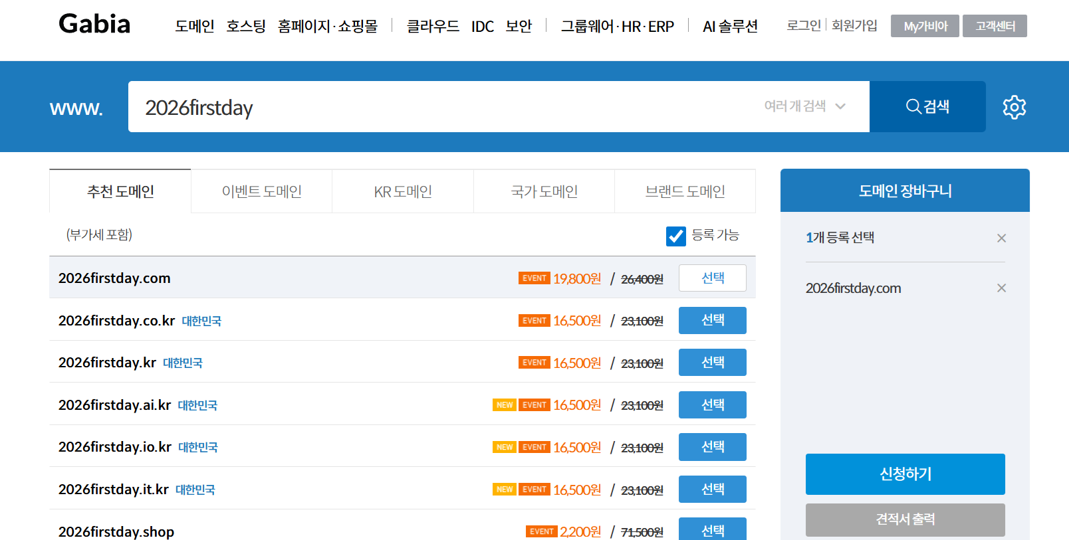Switch to the 이벤트 도메인 tab
This screenshot has height=540, width=1069.
point(262,191)
